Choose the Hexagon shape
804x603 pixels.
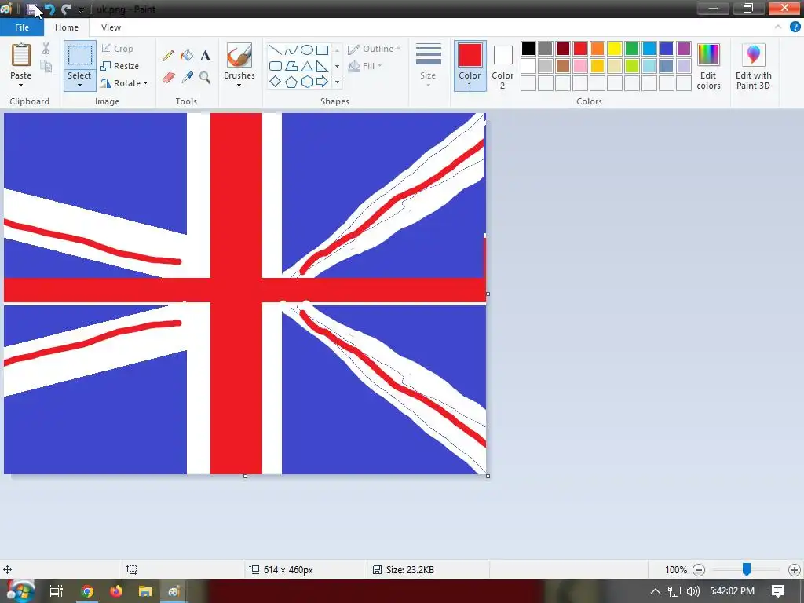click(307, 82)
